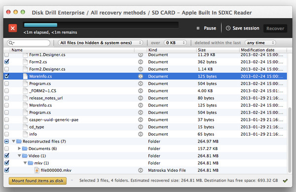
Task: Preview _FORM2~1.CS with its eye icon
Action: tap(141, 91)
